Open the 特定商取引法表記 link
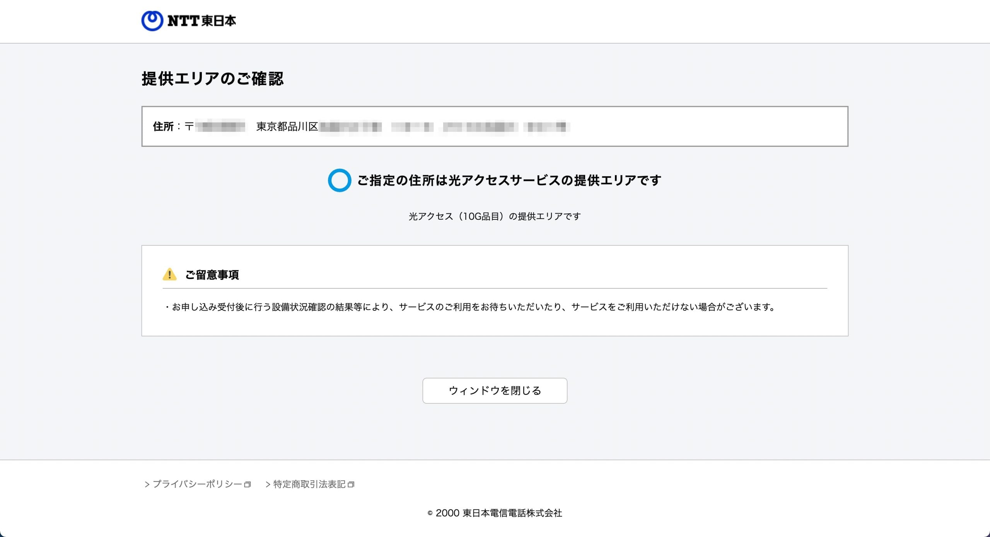This screenshot has width=990, height=537. (310, 484)
